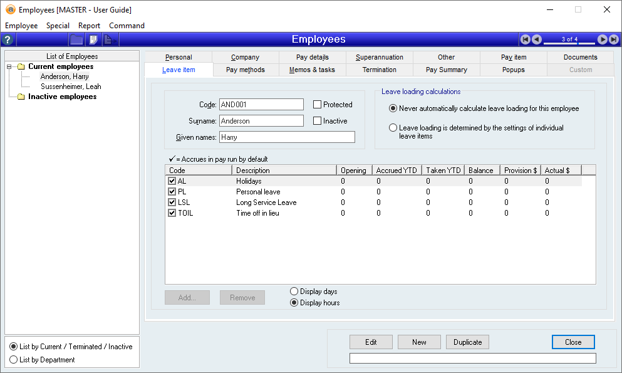Go to the next employee record
The height and width of the screenshot is (373, 622).
tap(602, 39)
